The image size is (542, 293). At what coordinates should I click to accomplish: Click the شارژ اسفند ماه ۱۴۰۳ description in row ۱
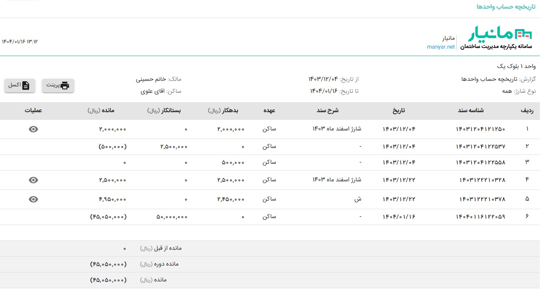click(x=337, y=129)
